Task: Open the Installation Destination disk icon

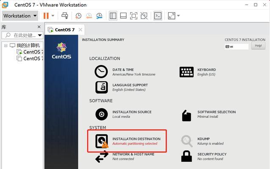Action: pos(102,141)
